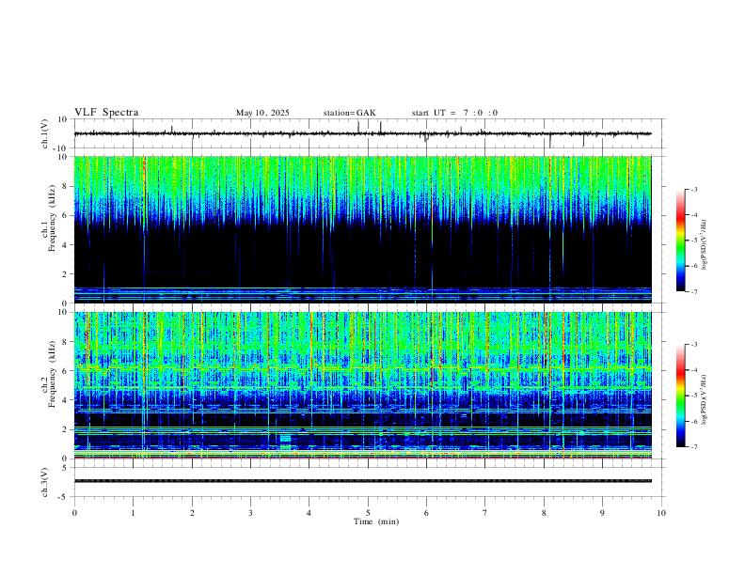Click the "0" tick on Time axis
The width and height of the screenshot is (745, 575).
(x=74, y=513)
